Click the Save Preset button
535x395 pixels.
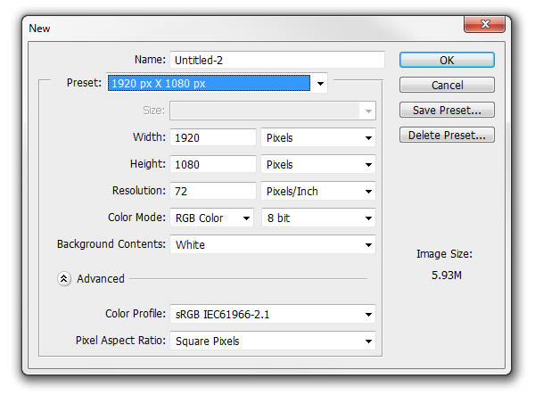[447, 110]
